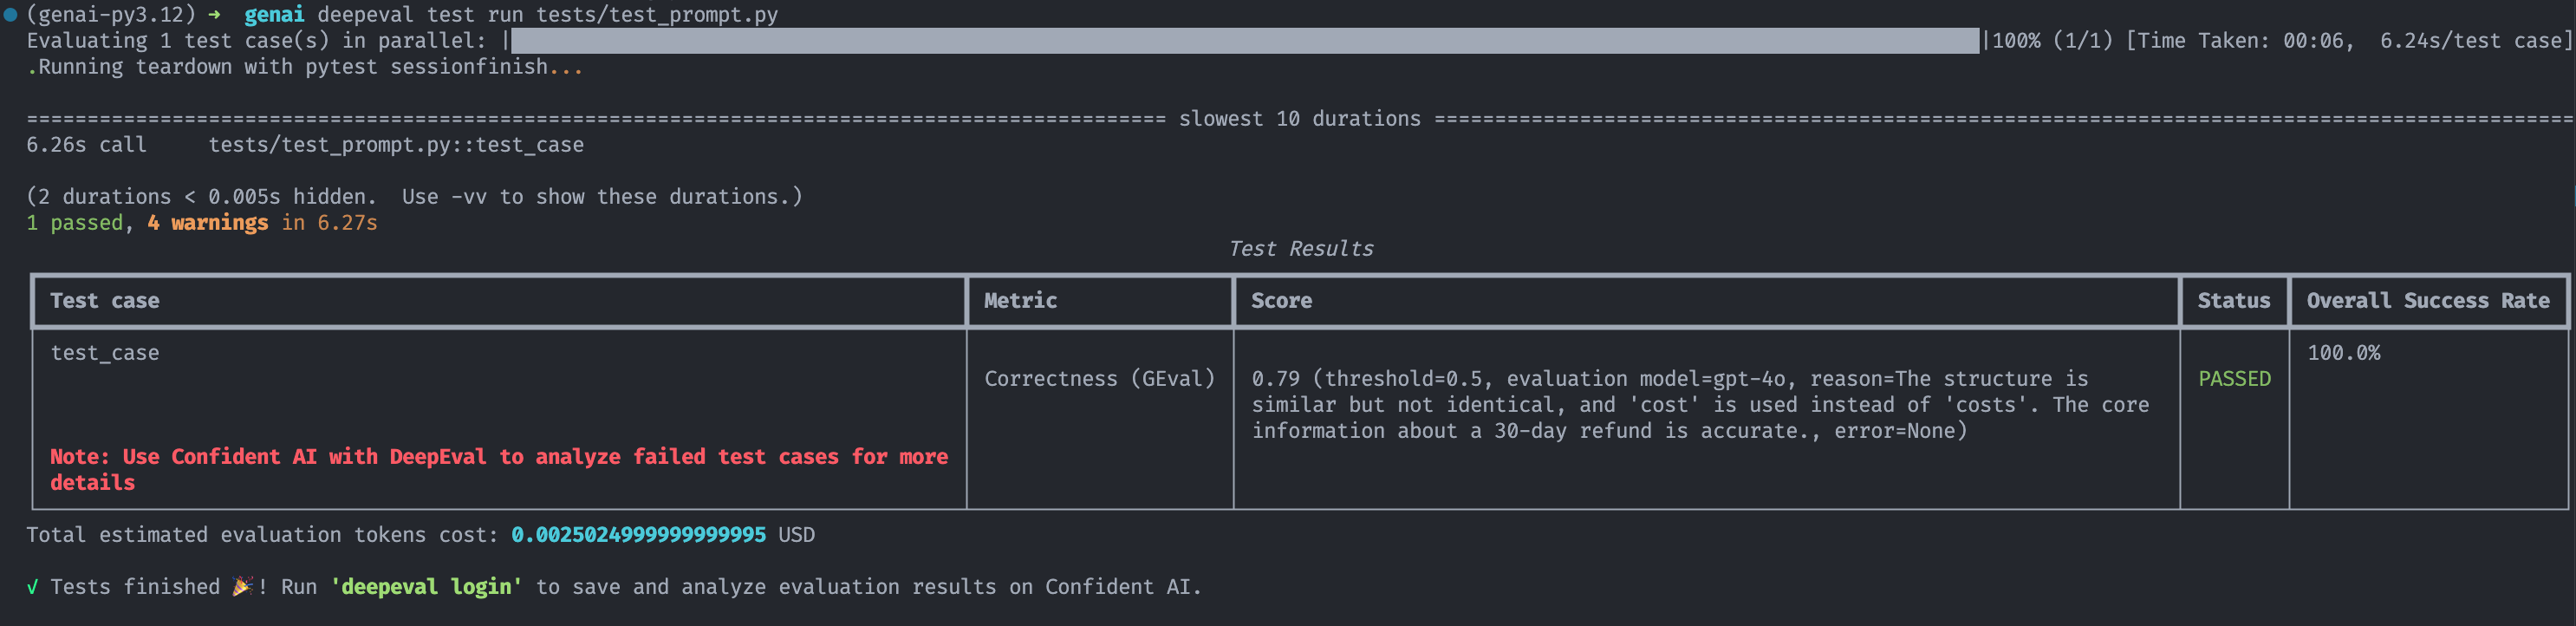2576x626 pixels.
Task: Select the Status column header
Action: click(x=2233, y=301)
